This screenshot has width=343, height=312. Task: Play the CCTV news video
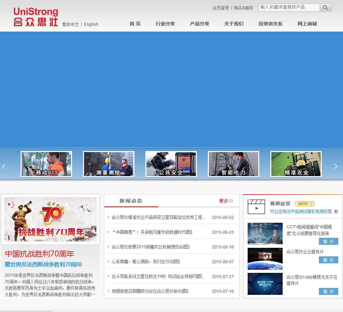click(x=328, y=241)
